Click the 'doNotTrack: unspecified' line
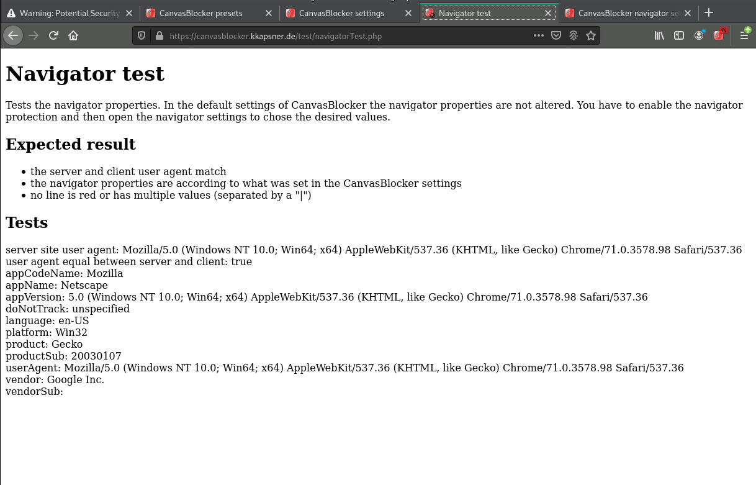 68,309
